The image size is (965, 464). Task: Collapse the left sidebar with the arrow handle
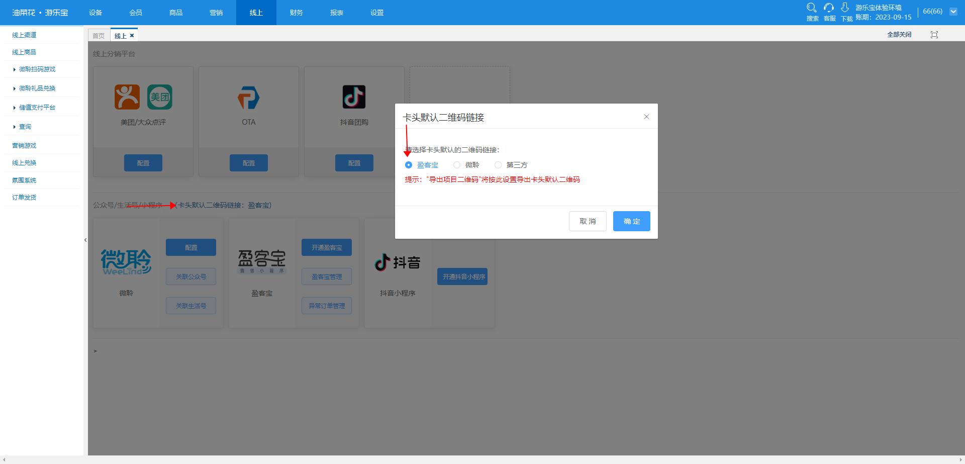click(x=85, y=240)
